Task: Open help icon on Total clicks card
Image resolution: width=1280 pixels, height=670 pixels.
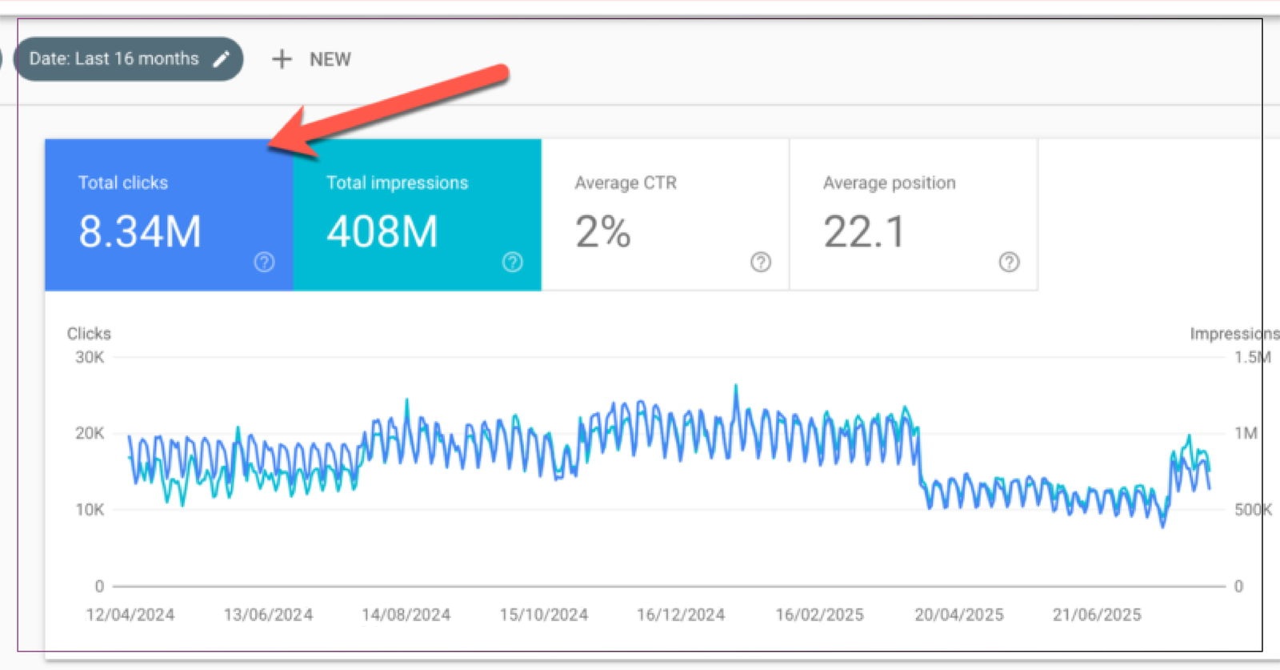Action: click(x=264, y=262)
